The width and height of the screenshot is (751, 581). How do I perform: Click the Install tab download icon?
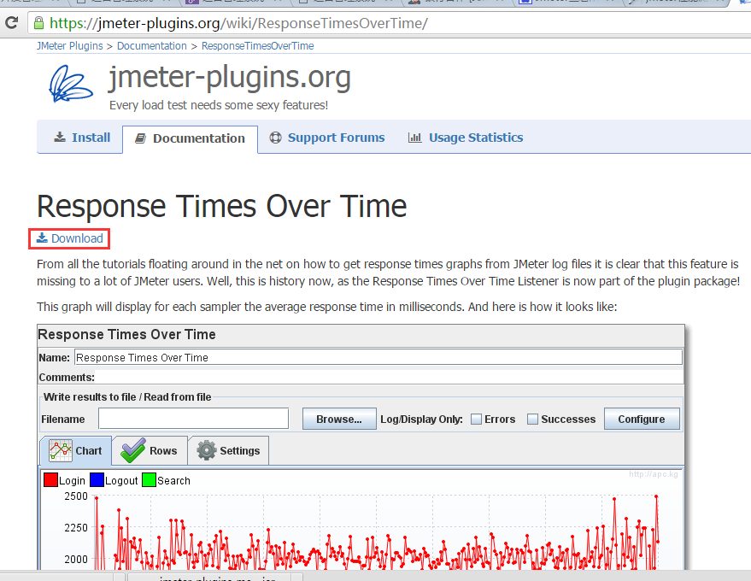coord(60,137)
